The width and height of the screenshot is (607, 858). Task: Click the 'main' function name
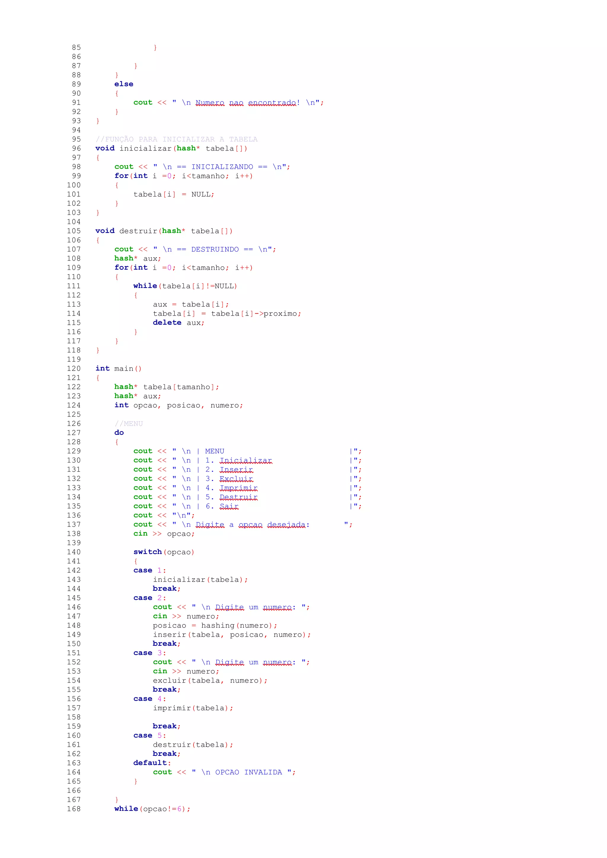124,369
